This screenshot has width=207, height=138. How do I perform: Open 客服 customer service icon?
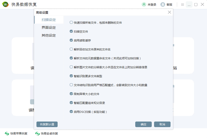click(x=163, y=4)
